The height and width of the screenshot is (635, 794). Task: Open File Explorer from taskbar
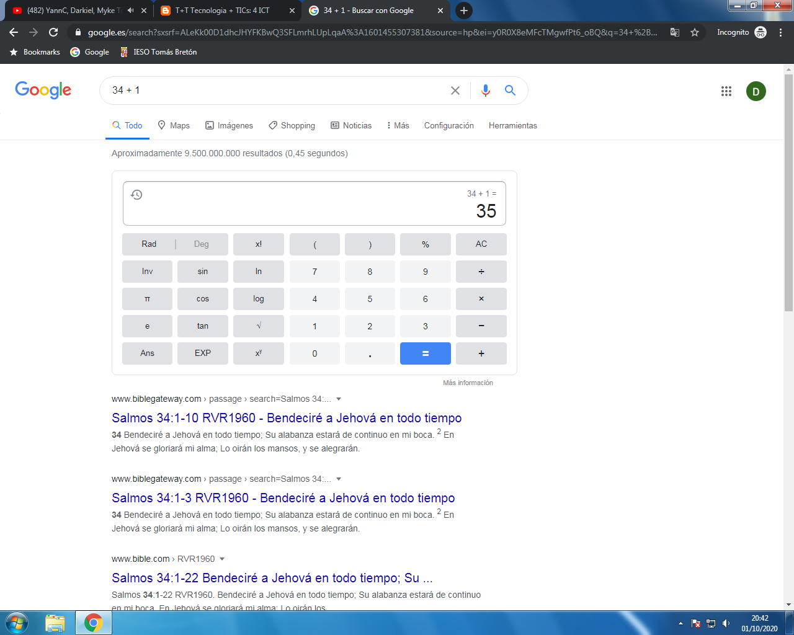[x=55, y=623]
